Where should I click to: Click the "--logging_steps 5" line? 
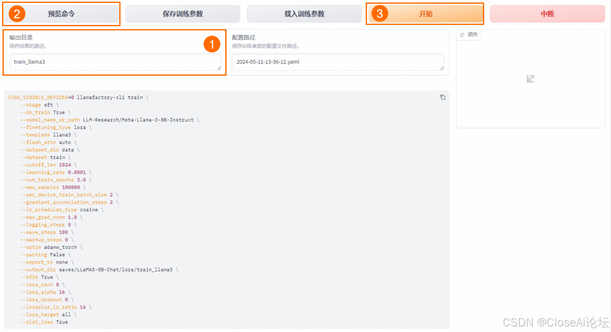pos(48,225)
